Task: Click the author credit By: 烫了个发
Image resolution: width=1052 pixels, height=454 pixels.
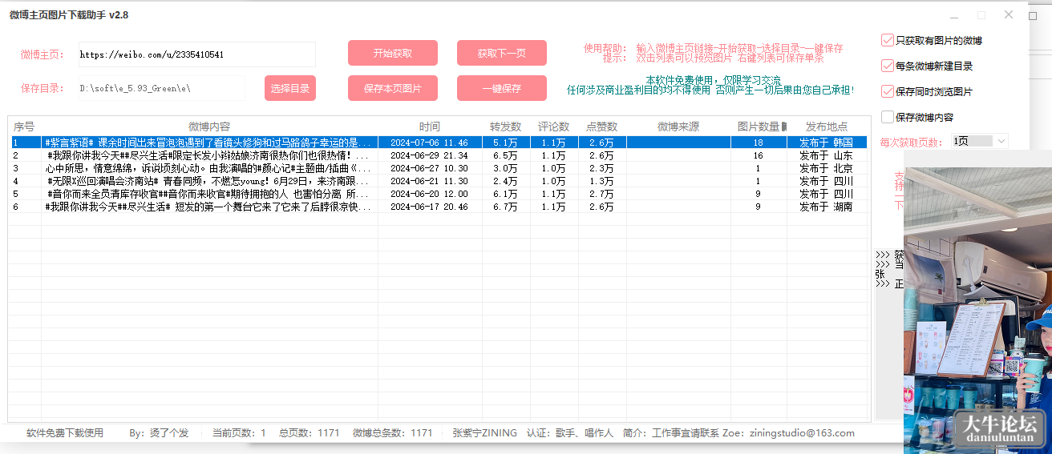Action: tap(159, 433)
